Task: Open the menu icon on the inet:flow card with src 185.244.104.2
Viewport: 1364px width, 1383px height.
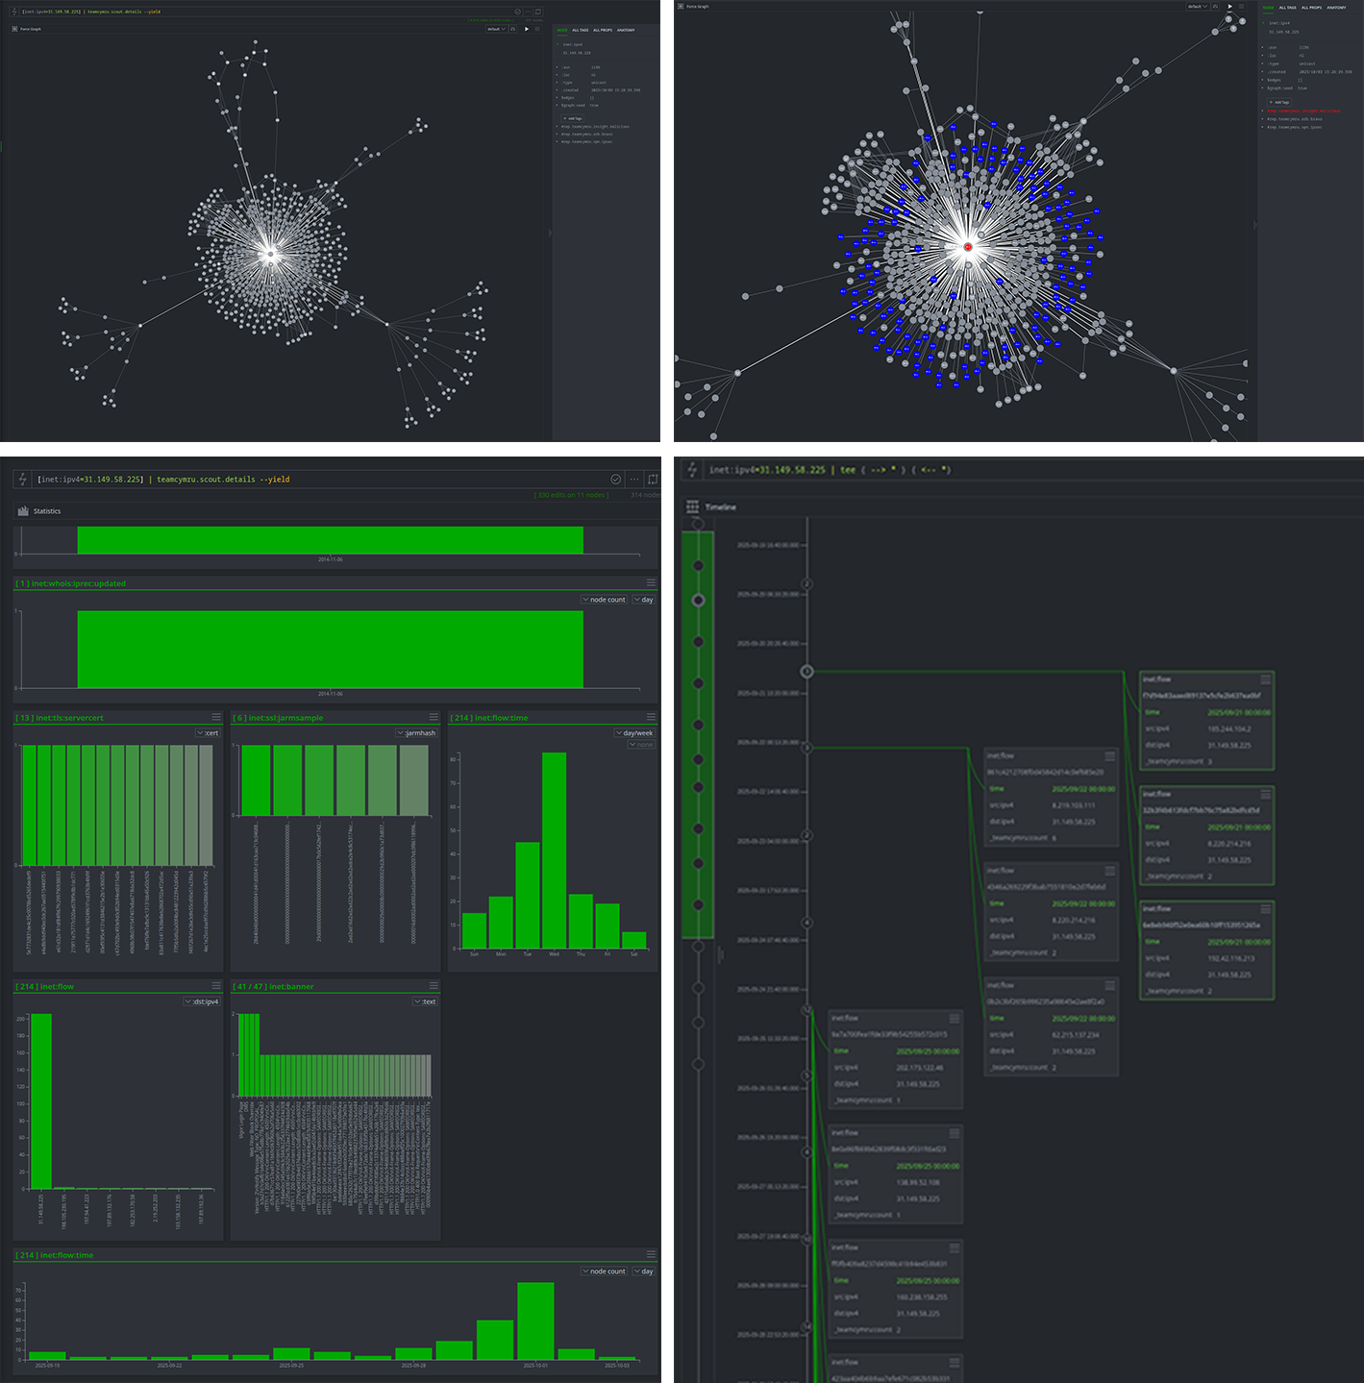Action: 1266,679
